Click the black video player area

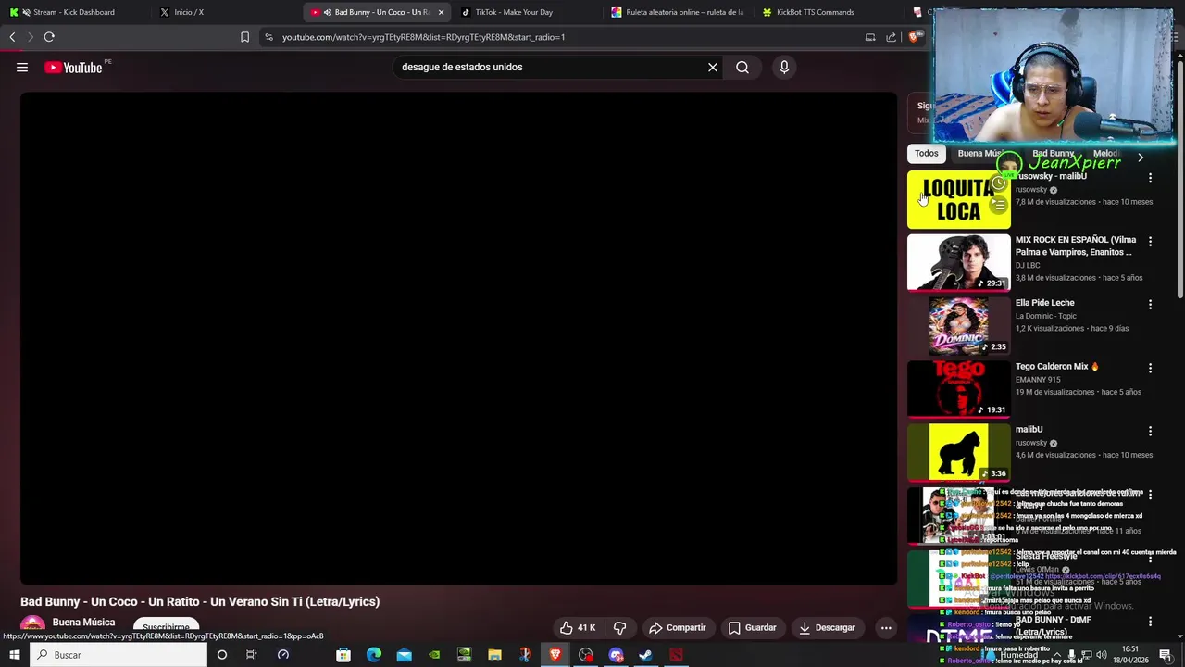click(458, 338)
